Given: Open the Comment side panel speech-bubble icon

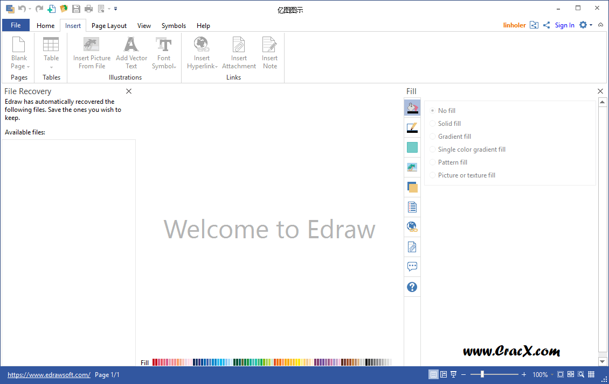Looking at the screenshot, I should [412, 267].
